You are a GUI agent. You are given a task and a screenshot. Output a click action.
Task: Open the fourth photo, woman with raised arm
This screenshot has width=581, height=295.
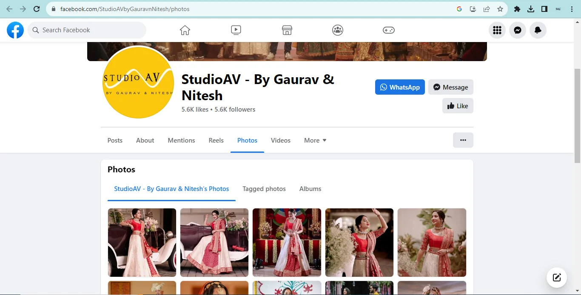[x=359, y=242]
